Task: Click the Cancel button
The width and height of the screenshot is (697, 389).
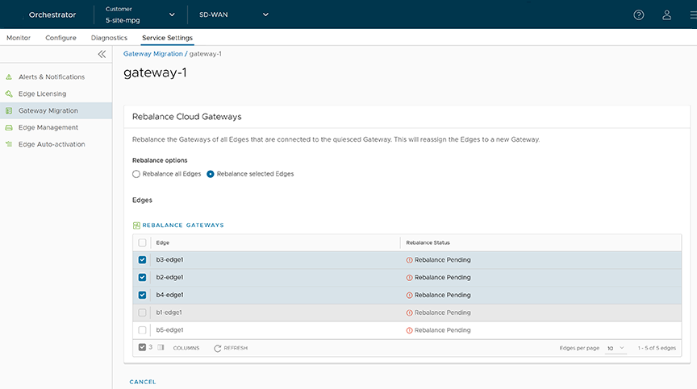Action: pos(143,382)
